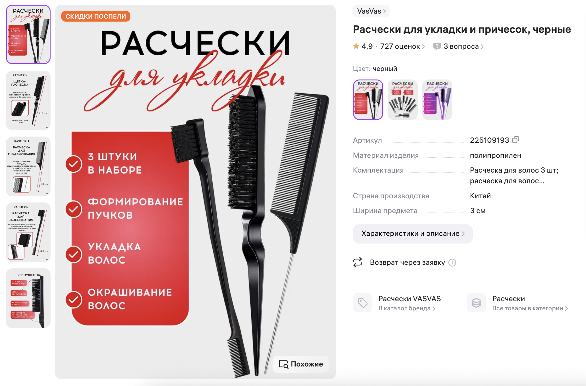Open the Преимущества thumbnail image
Image resolution: width=586 pixels, height=386 pixels.
(28, 298)
